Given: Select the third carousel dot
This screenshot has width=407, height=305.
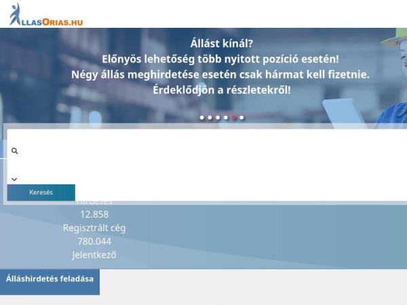Looking at the screenshot, I should tap(218, 118).
